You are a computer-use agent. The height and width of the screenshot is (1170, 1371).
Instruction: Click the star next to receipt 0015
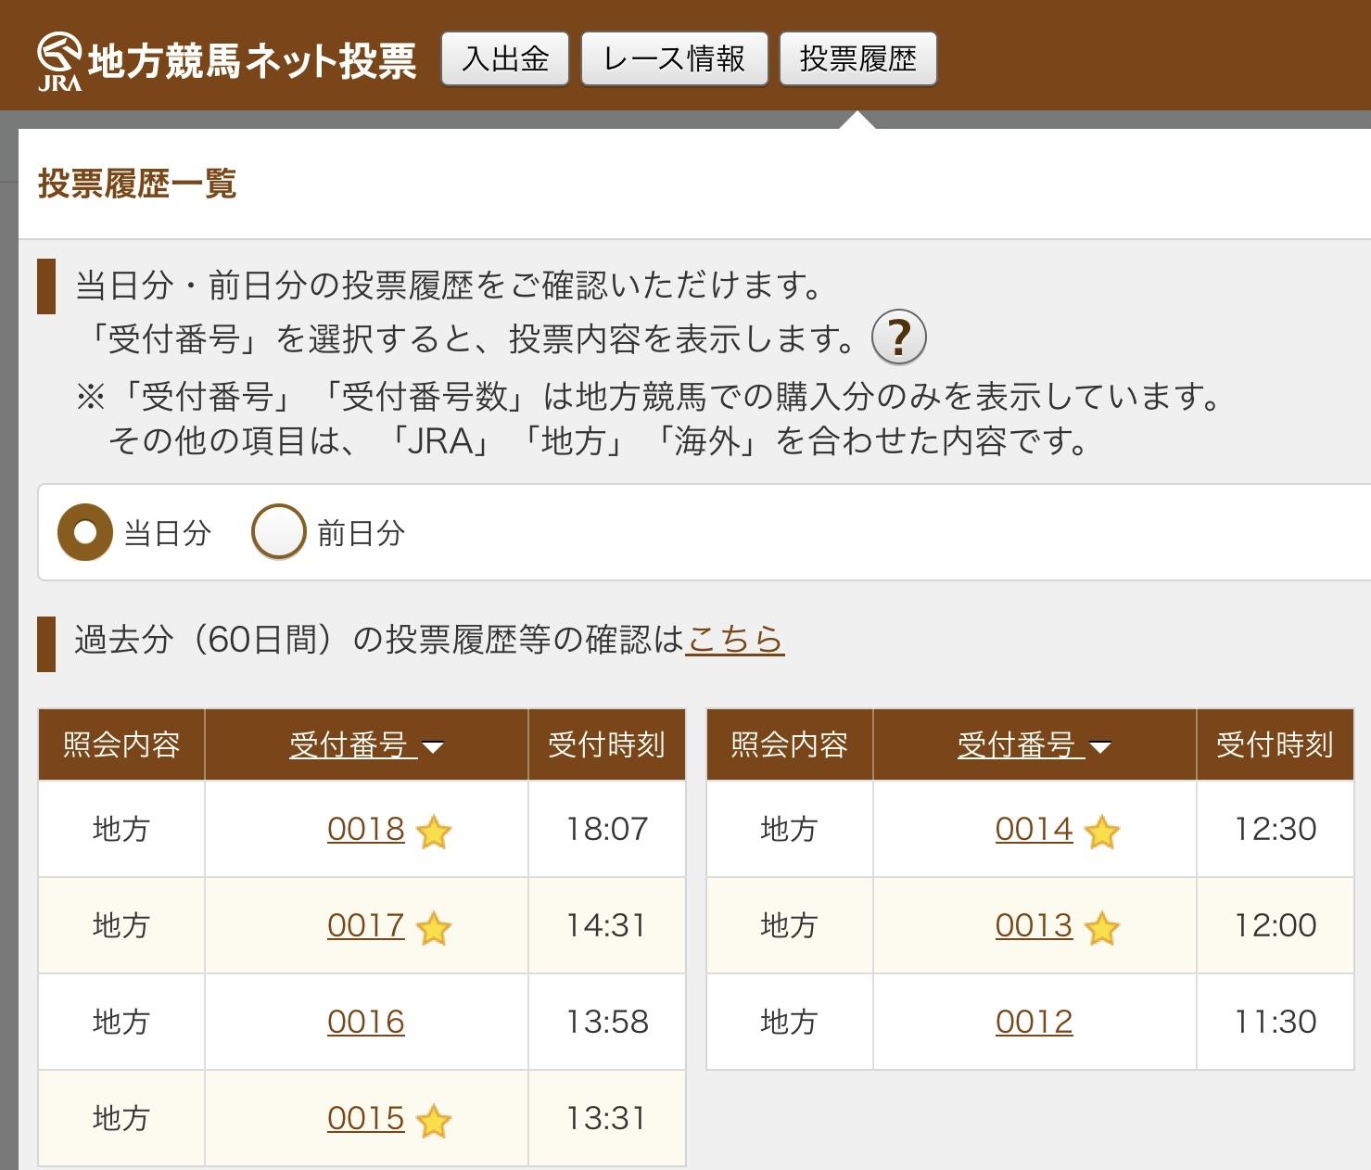click(x=434, y=1121)
